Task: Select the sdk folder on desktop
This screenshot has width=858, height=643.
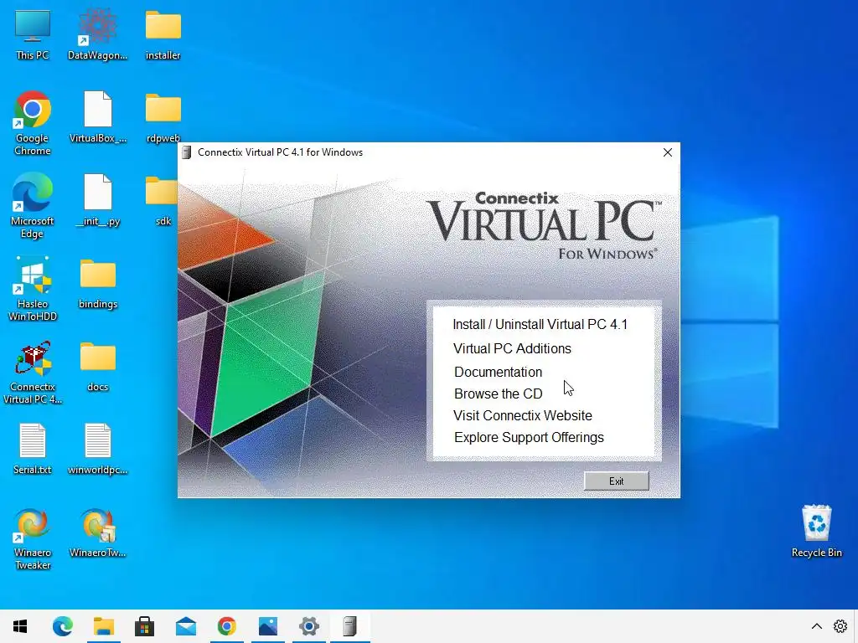Action: [163, 201]
